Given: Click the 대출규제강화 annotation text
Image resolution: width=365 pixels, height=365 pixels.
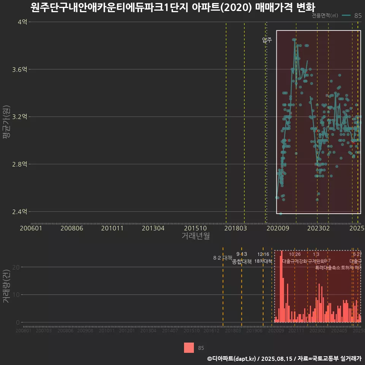Looking at the screenshot, I should pos(294,261).
